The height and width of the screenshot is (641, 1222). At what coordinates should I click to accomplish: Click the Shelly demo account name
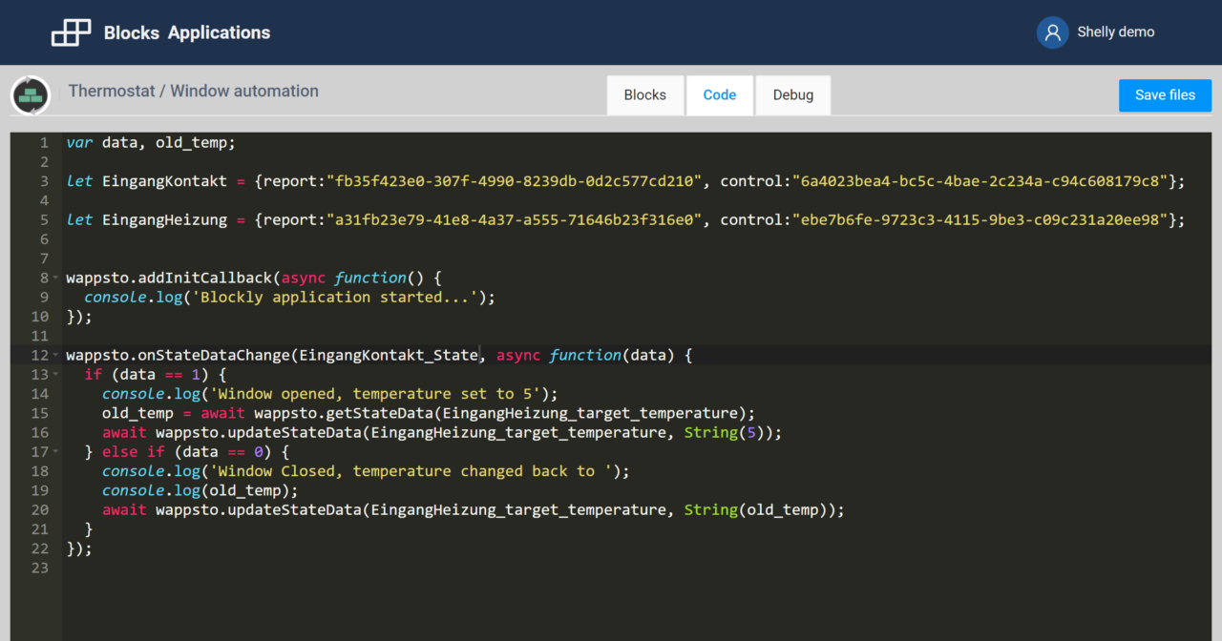(x=1115, y=32)
